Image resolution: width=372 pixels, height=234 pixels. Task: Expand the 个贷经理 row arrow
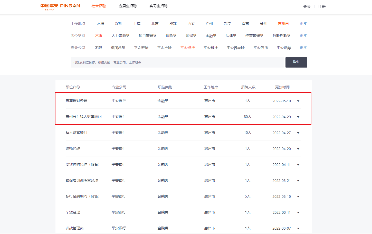[298, 213]
